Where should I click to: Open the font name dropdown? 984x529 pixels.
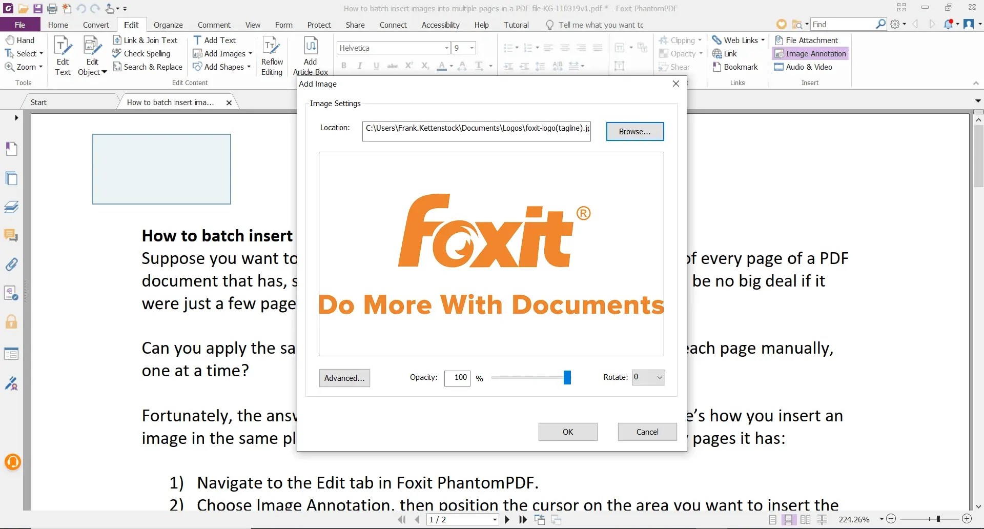pos(445,48)
